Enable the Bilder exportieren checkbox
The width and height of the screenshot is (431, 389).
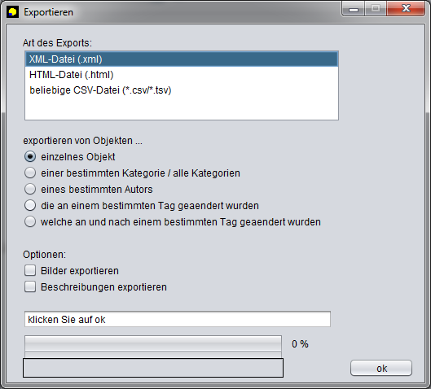[x=30, y=270]
